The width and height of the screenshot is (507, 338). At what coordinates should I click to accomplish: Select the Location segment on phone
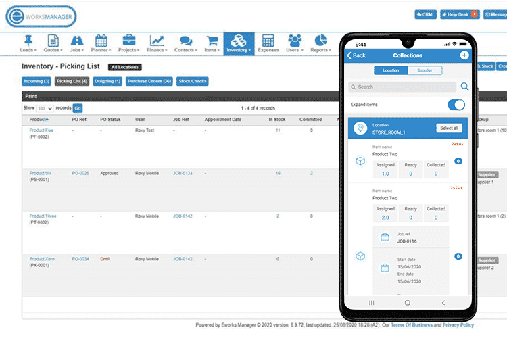(391, 70)
